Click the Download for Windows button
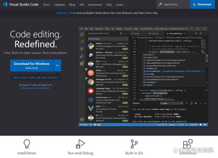This screenshot has height=158, width=218. click(31, 65)
